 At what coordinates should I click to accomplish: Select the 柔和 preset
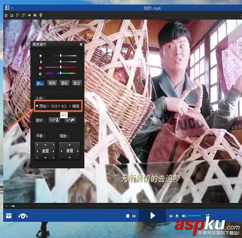(65, 83)
